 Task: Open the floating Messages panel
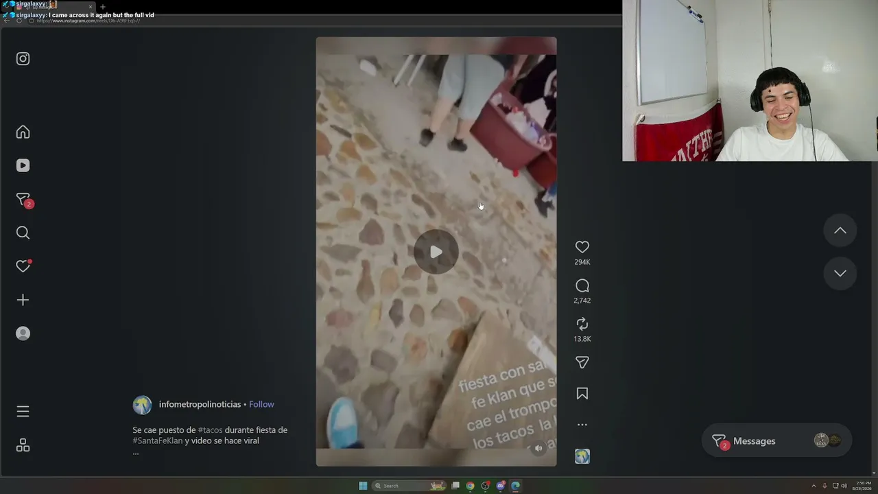776,440
